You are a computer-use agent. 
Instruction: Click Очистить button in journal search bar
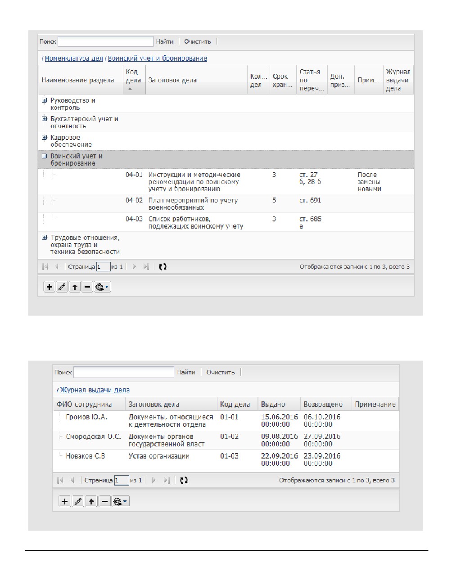[221, 372]
